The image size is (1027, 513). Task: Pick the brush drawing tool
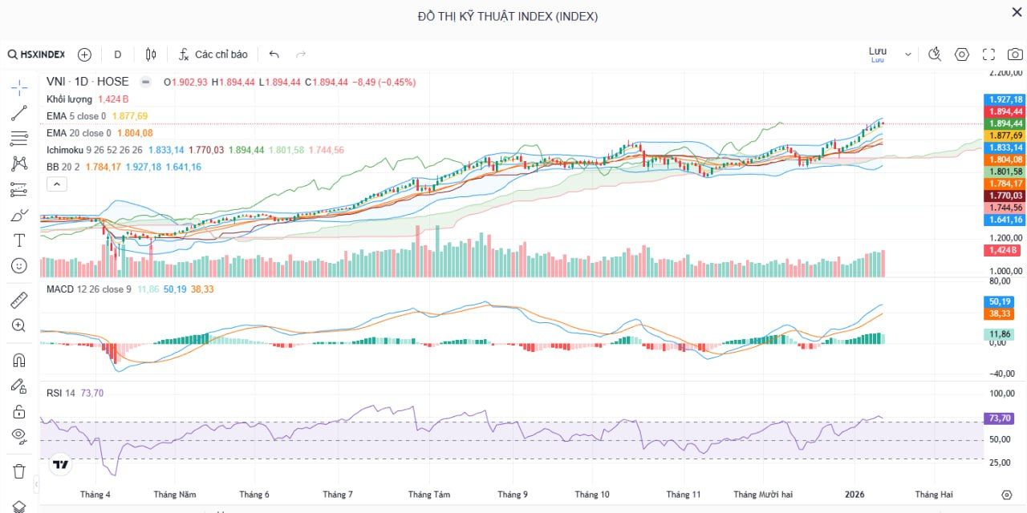18,215
